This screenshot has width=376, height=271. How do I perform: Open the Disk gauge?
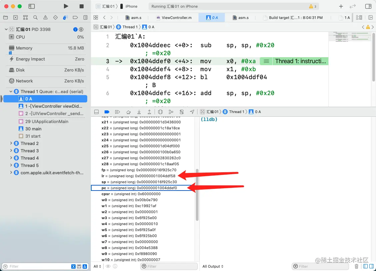pos(46,70)
